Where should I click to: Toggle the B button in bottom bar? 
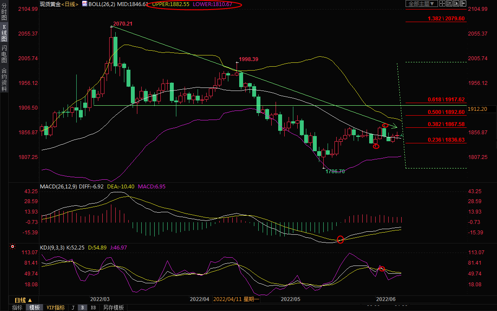pos(83,308)
